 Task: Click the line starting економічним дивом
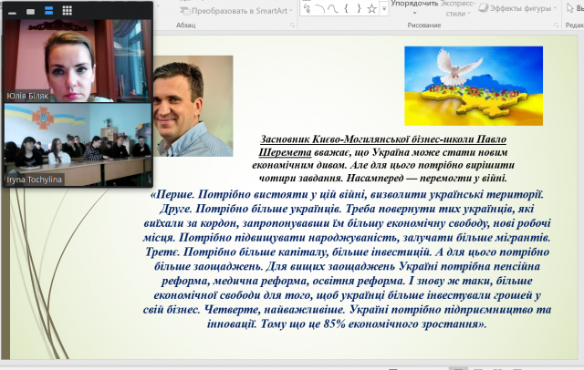(383, 165)
